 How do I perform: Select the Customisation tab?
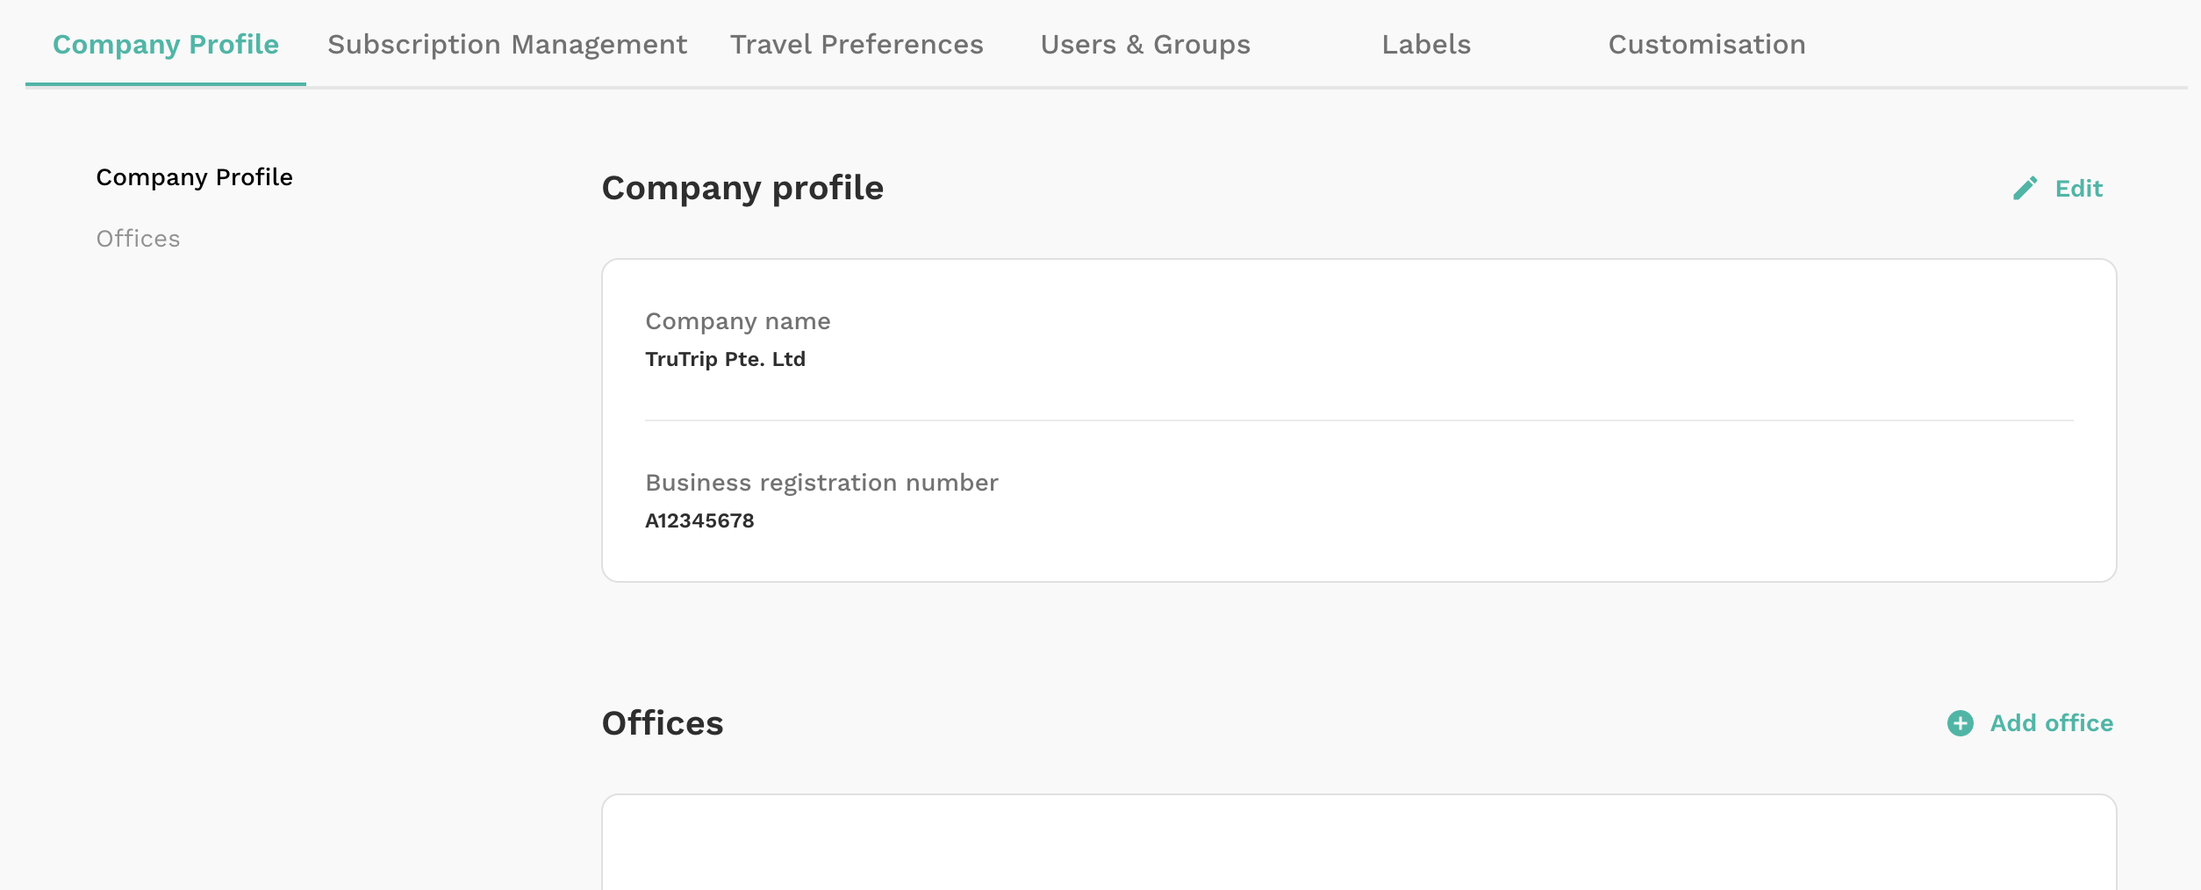click(x=1707, y=45)
